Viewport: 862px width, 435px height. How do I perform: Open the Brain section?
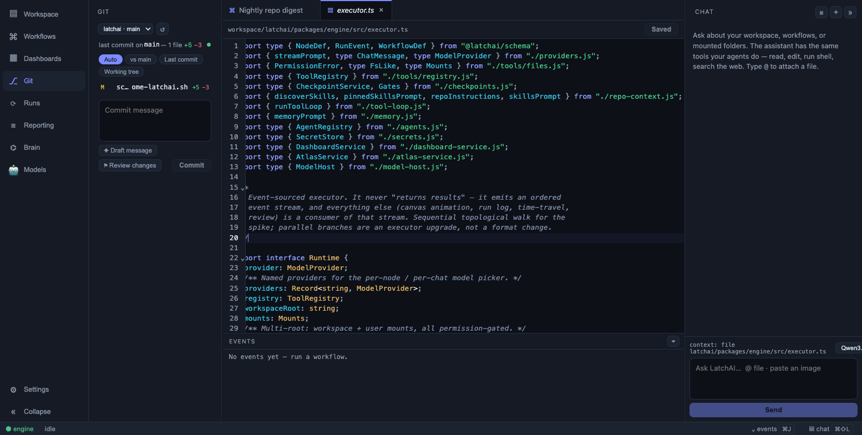(43, 147)
